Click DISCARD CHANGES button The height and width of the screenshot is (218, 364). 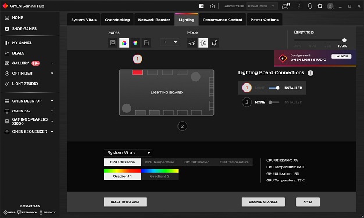coord(263,202)
